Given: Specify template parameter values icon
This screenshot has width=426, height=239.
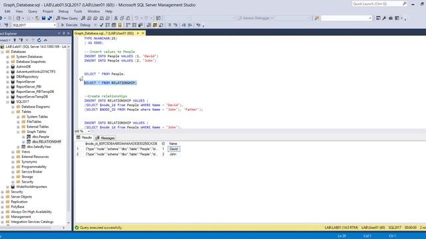Looking at the screenshot, I should tap(198, 25).
